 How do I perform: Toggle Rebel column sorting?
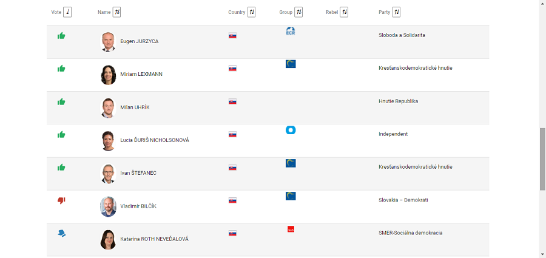(x=344, y=12)
